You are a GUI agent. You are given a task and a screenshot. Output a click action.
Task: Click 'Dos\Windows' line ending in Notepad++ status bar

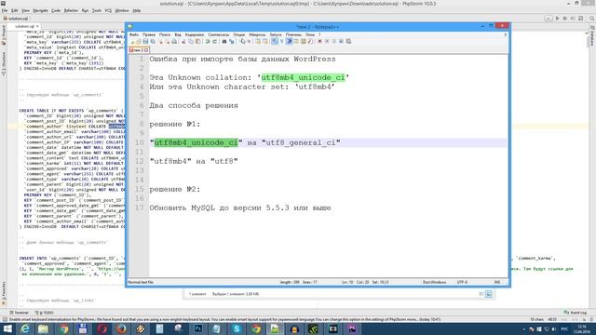point(435,282)
